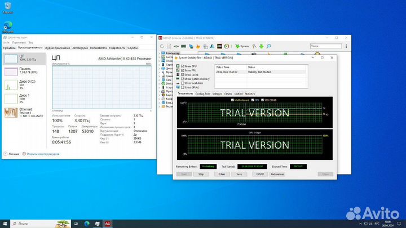
Task: Click the Windows Start button
Action: coord(5,223)
